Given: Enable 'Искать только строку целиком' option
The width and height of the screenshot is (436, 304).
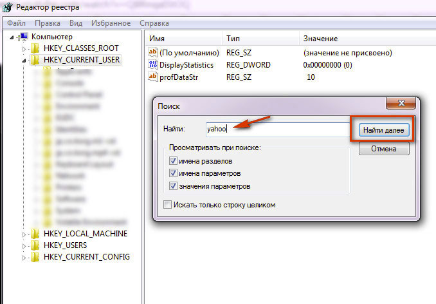Looking at the screenshot, I should point(168,205).
